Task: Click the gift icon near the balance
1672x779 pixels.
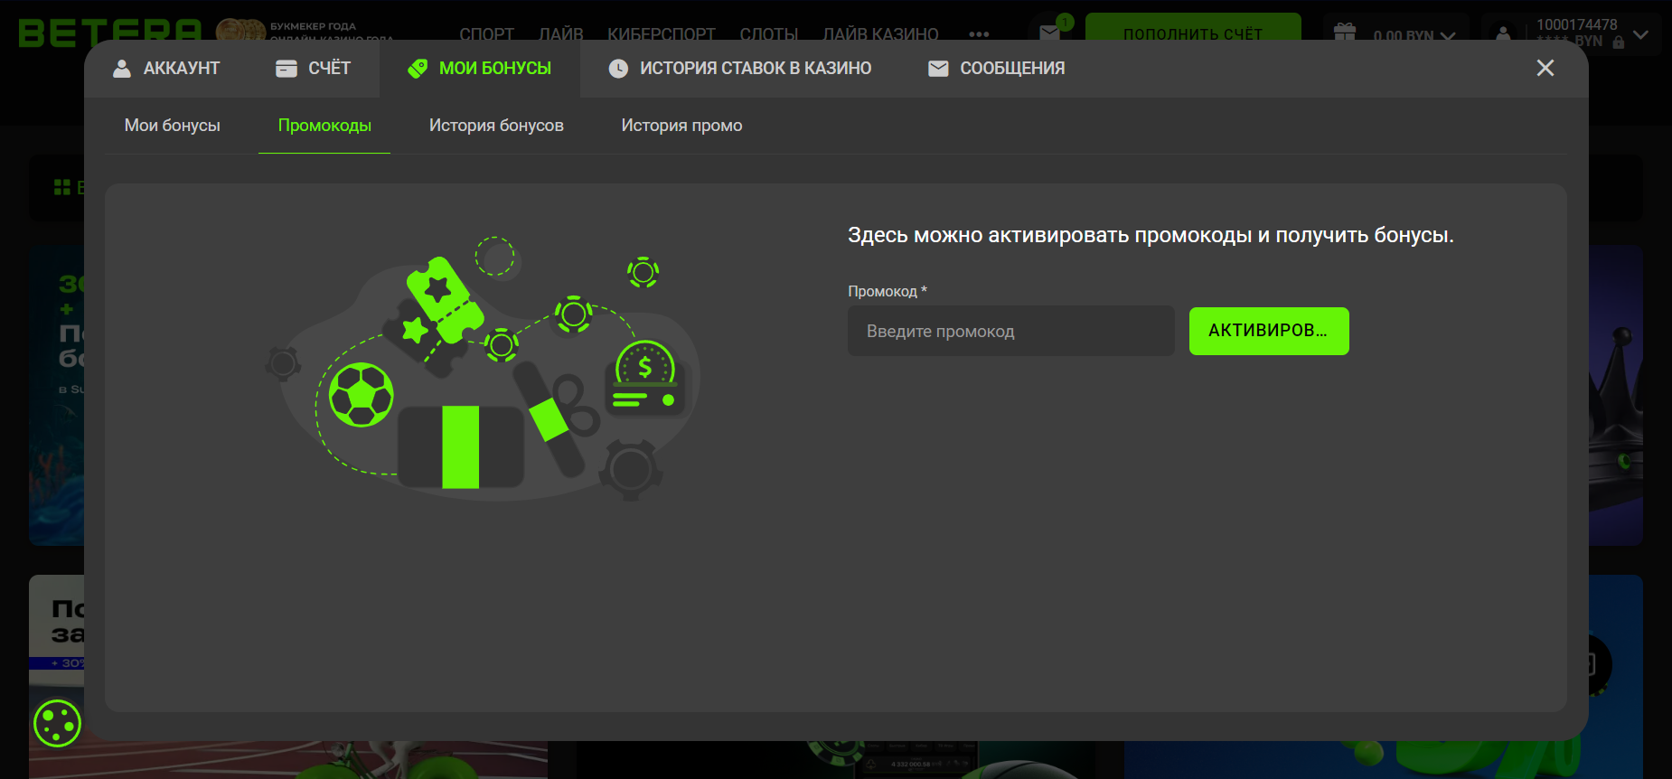Action: click(1345, 32)
